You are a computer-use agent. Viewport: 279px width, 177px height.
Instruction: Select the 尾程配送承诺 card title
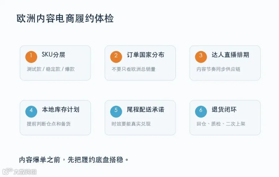145,109
